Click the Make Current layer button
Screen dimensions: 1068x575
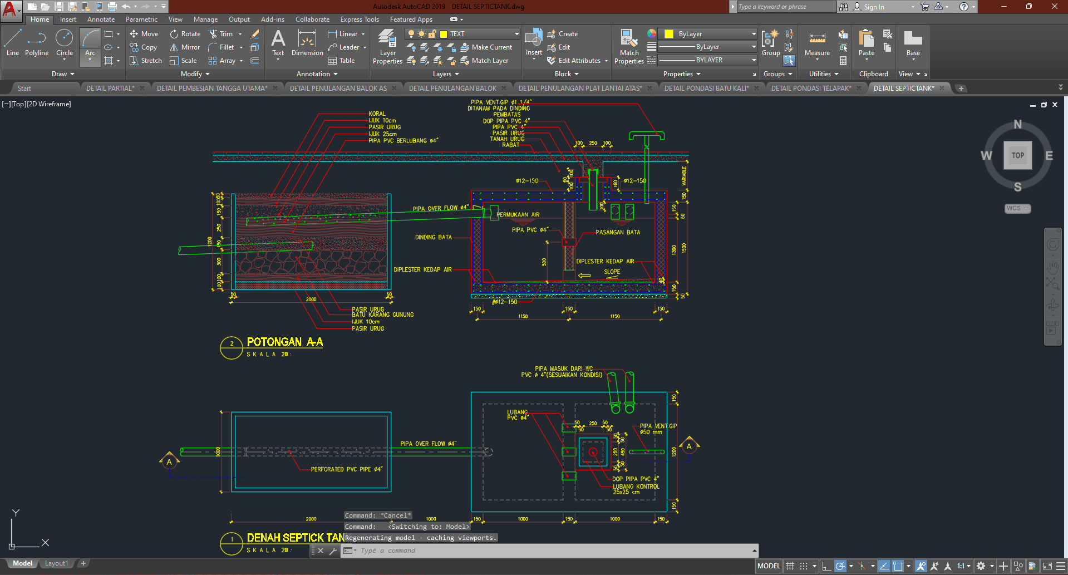486,47
